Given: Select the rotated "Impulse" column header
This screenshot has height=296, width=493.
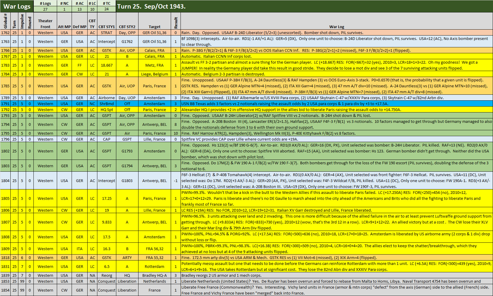Looking at the screenshot, I should (22, 21).
